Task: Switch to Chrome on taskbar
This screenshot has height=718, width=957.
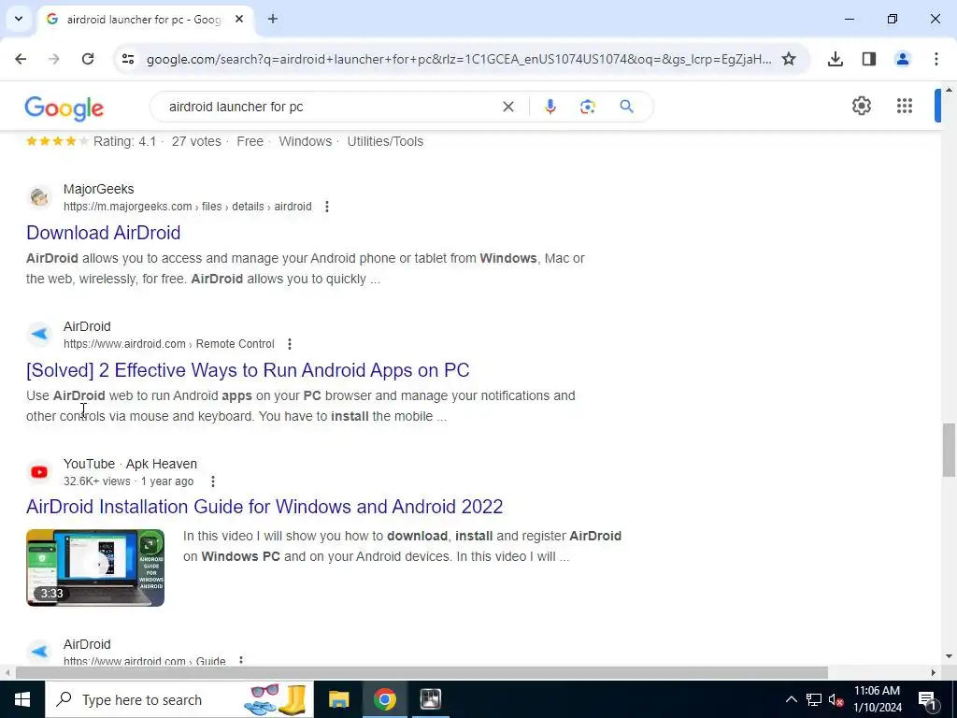Action: [384, 699]
